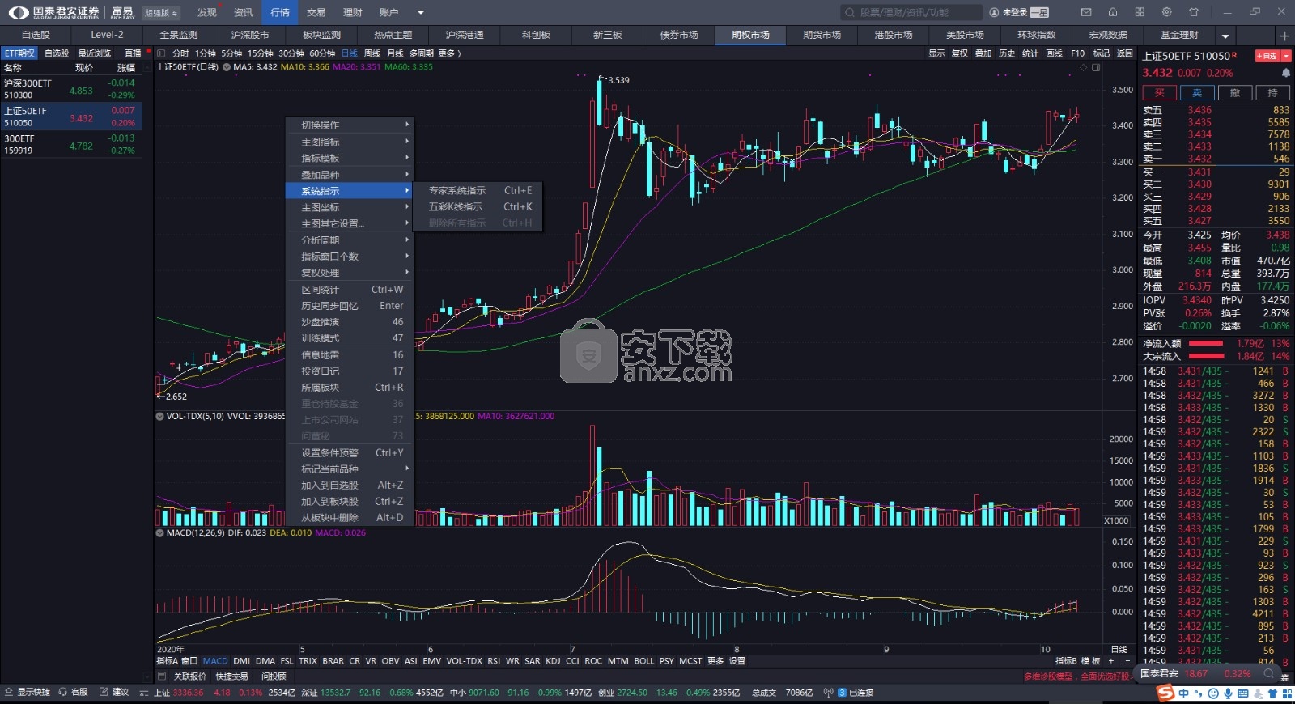Image resolution: width=1295 pixels, height=704 pixels.
Task: Open market tabs overflow dropdown arrow
Action: coord(1225,36)
